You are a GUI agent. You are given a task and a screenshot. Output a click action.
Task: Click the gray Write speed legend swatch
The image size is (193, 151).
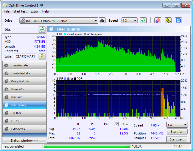(85, 34)
